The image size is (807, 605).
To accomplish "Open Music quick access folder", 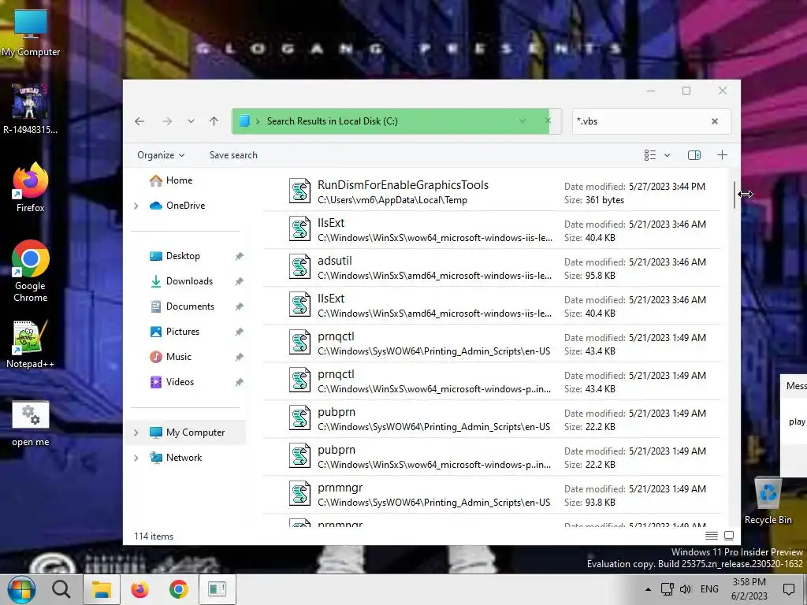I will pos(178,357).
